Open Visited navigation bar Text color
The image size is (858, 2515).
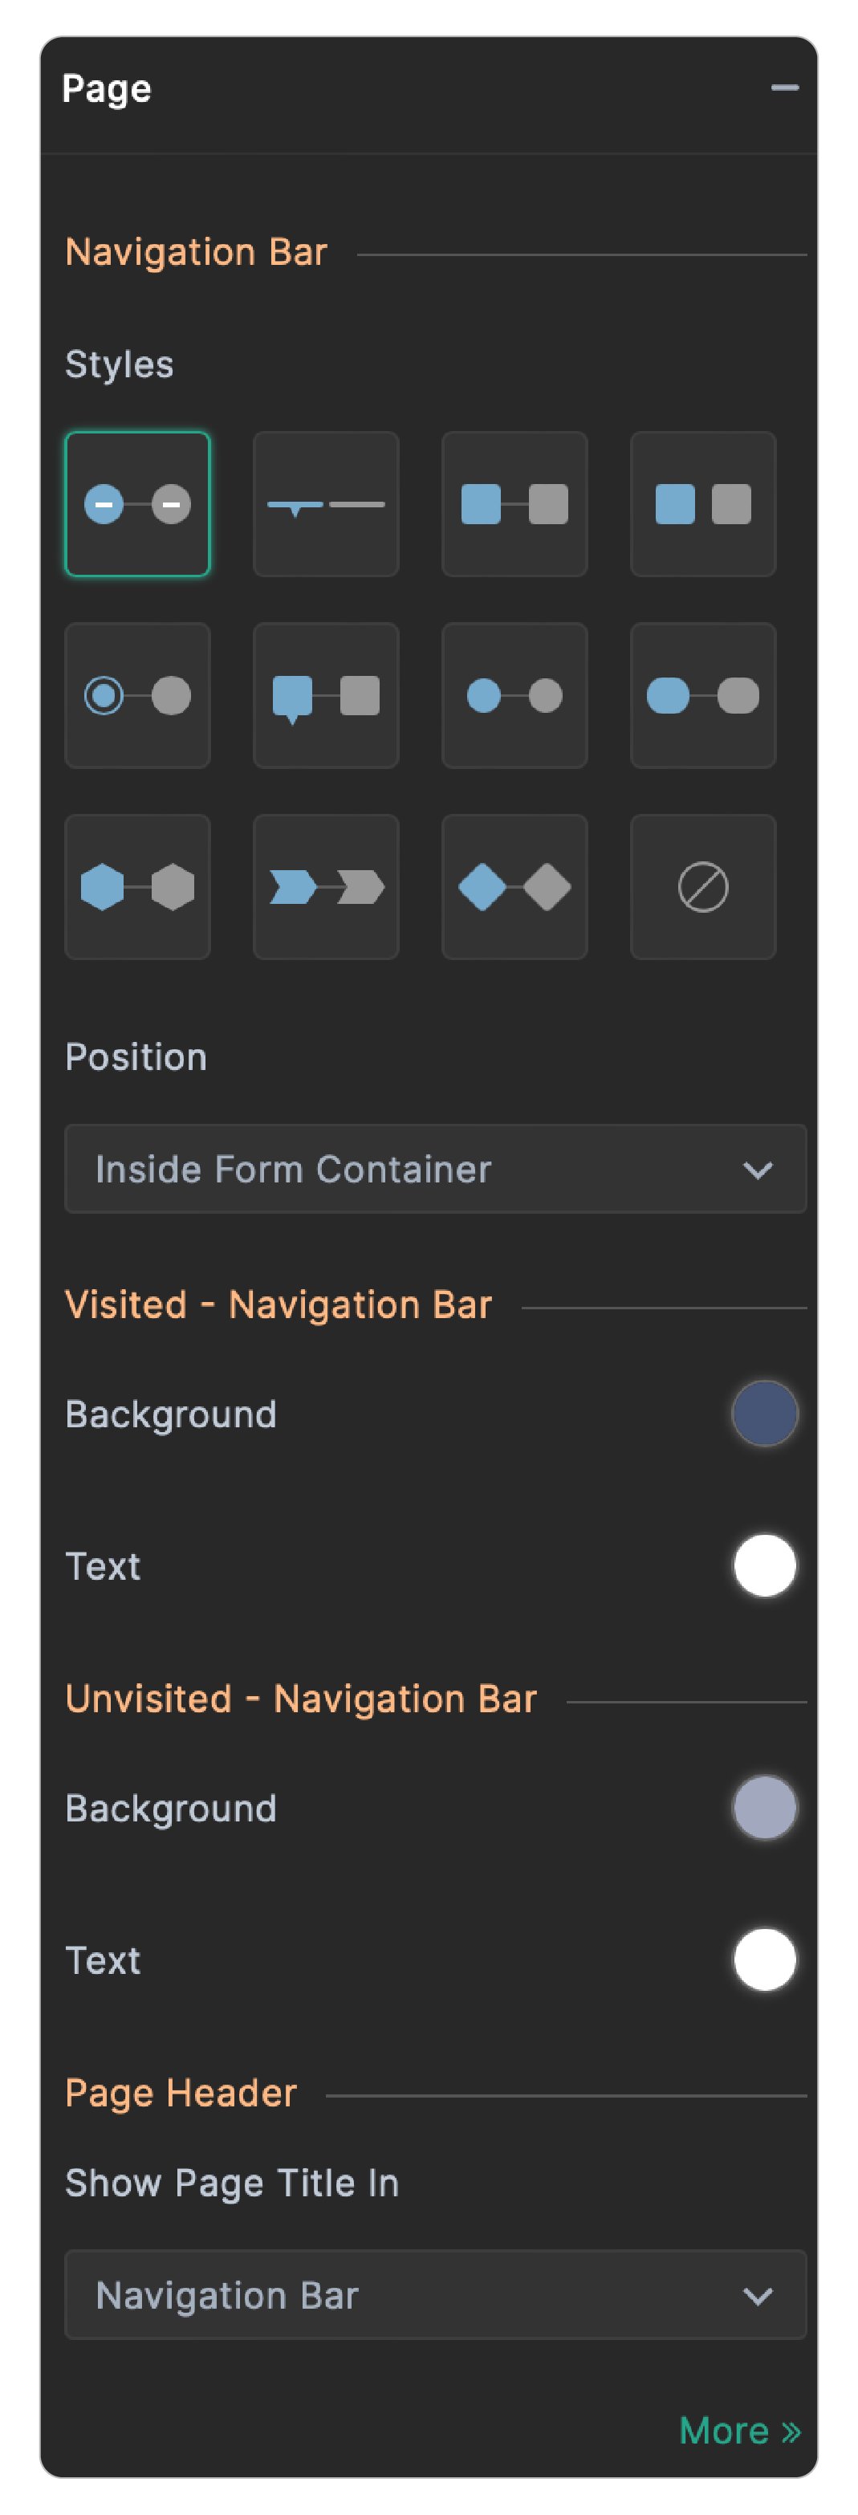click(x=764, y=1565)
